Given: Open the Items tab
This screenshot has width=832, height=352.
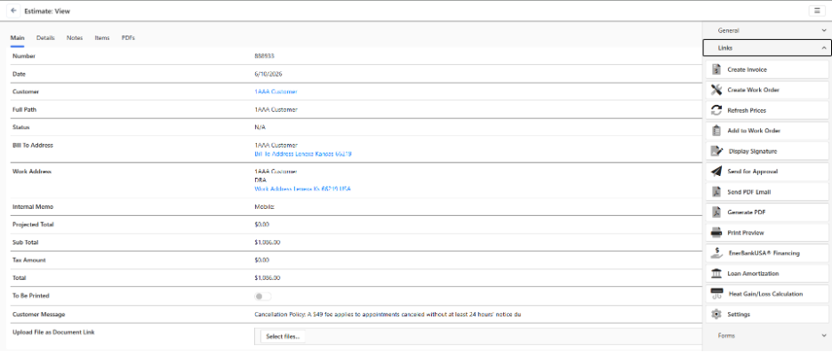Looking at the screenshot, I should click(x=102, y=38).
